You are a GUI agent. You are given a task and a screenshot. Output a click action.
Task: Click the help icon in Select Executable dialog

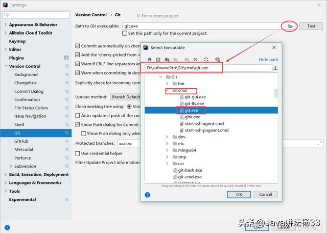coord(147,195)
